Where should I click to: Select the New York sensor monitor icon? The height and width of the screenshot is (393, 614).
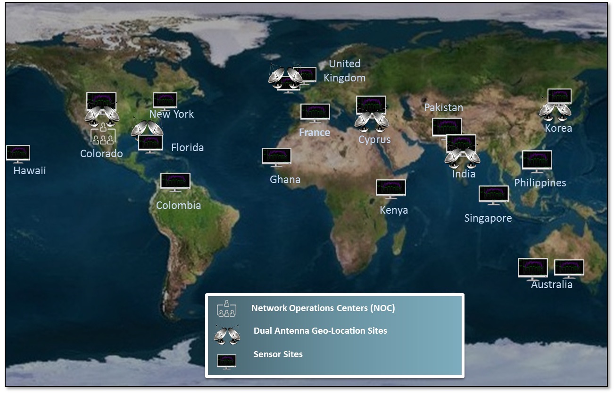tap(165, 101)
